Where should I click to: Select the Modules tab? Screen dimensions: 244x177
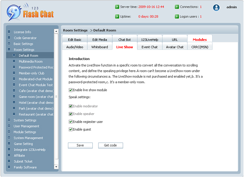pos(200,39)
